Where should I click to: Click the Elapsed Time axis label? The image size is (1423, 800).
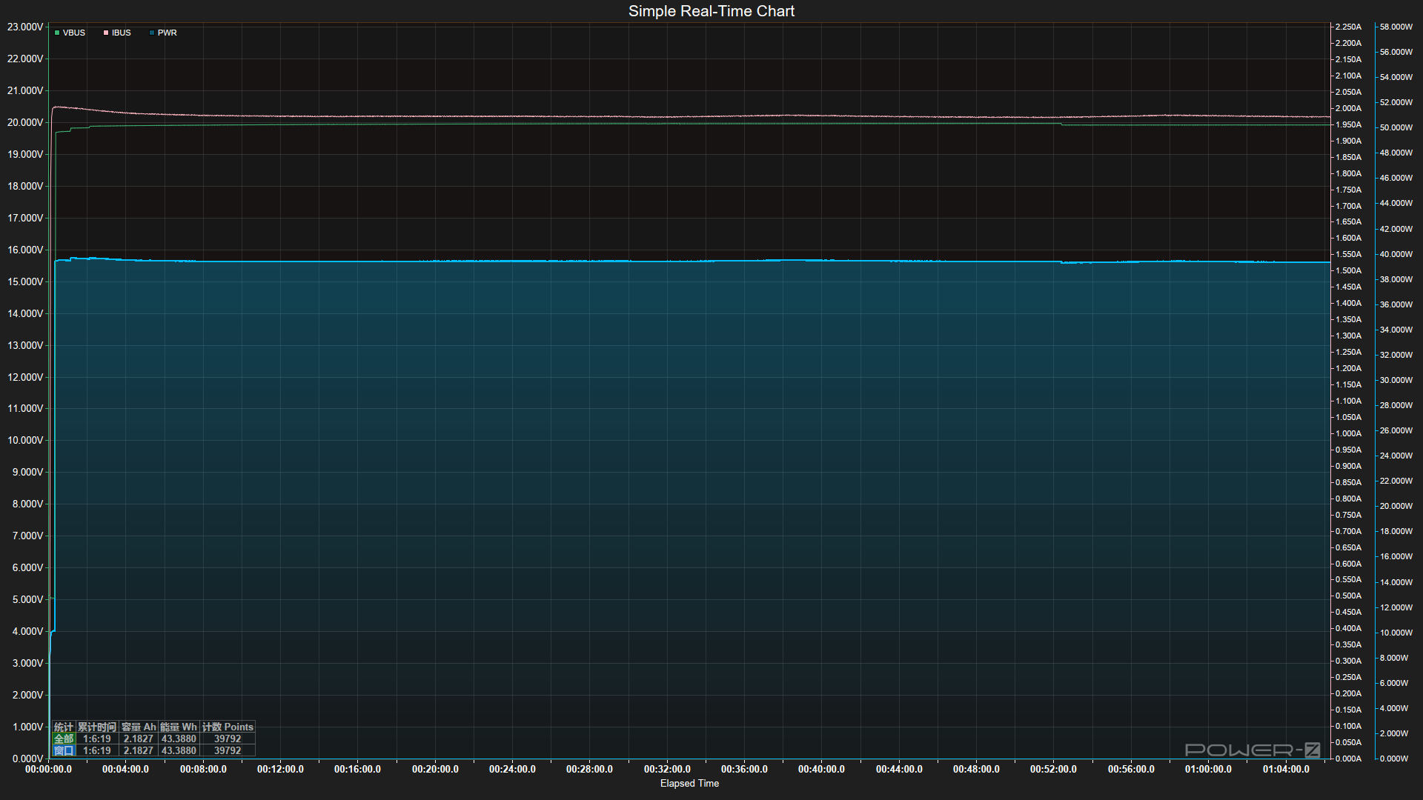click(689, 783)
